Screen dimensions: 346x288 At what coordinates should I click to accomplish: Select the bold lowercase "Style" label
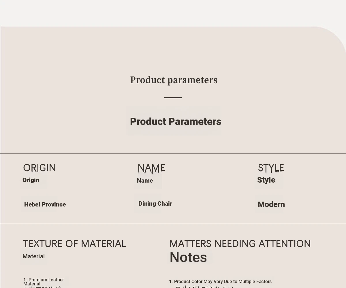click(x=266, y=180)
